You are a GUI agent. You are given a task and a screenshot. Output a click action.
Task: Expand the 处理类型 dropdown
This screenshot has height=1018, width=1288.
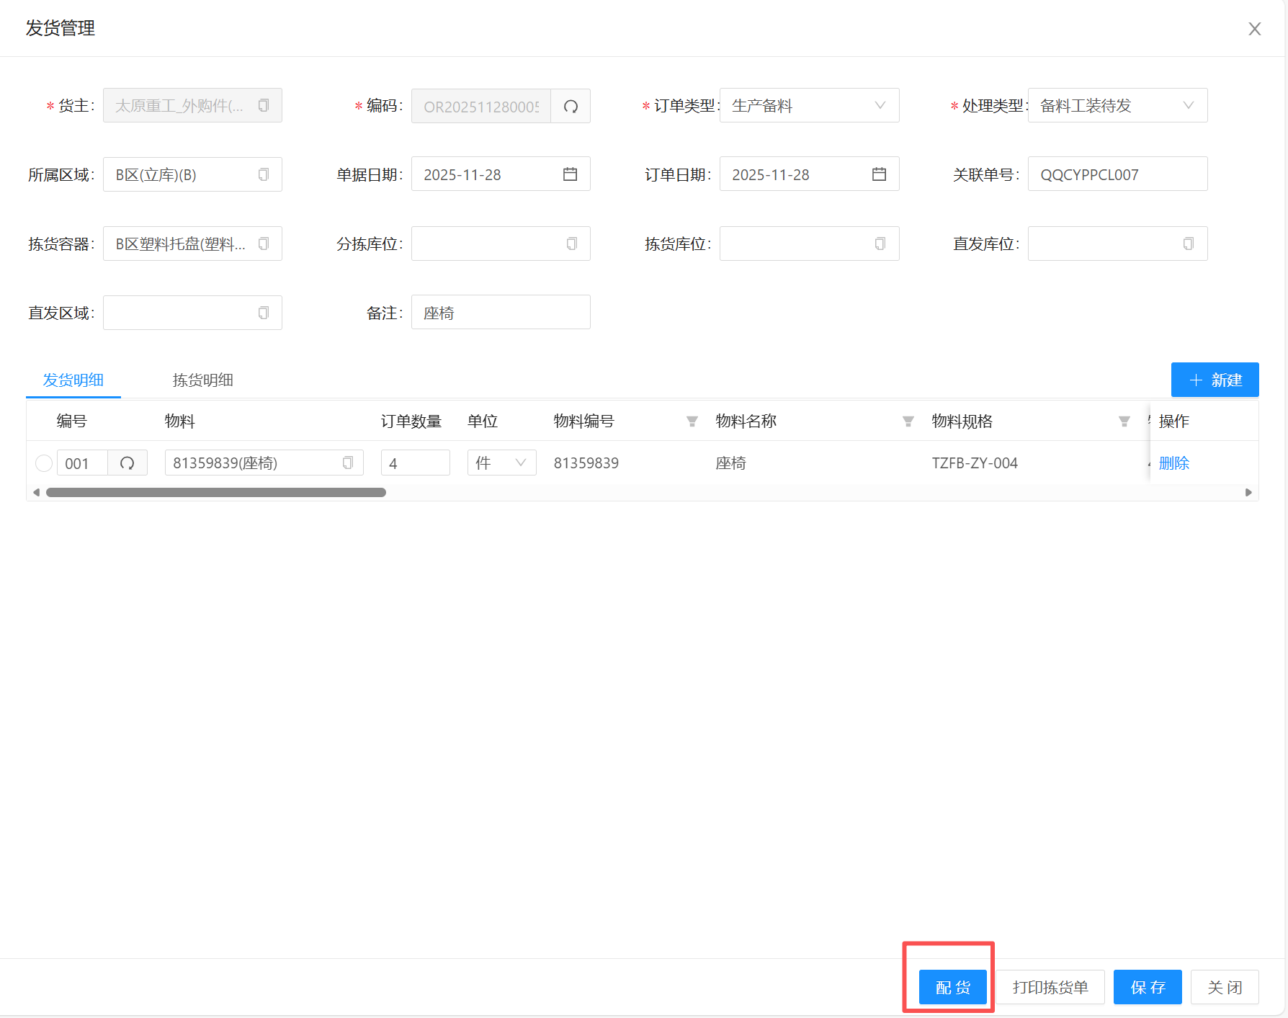click(x=1188, y=106)
